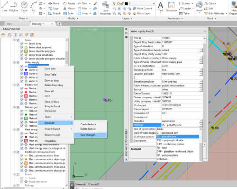Viewport: 237px width, 189px height.
Task: Click Make Current layer button
Action: coord(142,9)
